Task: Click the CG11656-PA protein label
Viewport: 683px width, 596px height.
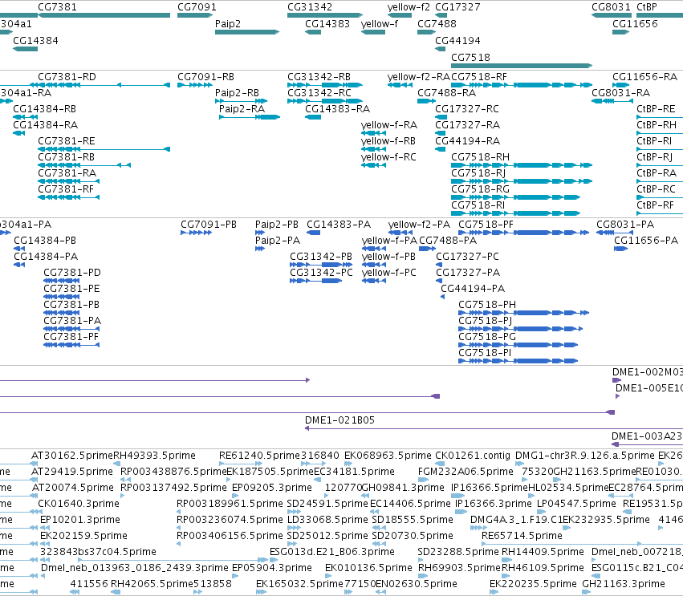Action: 646,241
